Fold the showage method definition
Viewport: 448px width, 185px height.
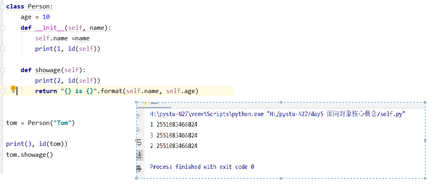3,70
